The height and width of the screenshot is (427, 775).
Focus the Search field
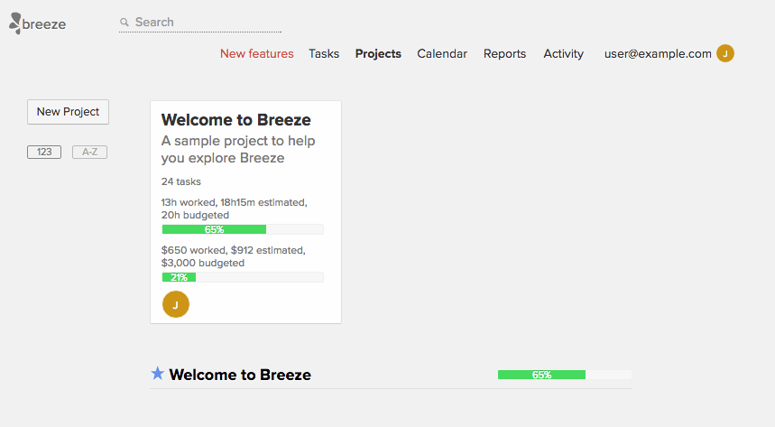[200, 23]
